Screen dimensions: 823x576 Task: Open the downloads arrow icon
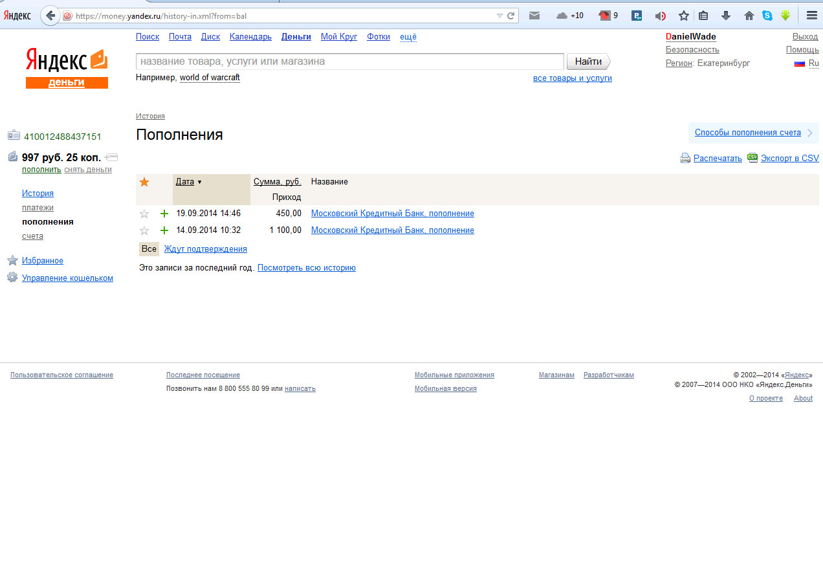(726, 16)
